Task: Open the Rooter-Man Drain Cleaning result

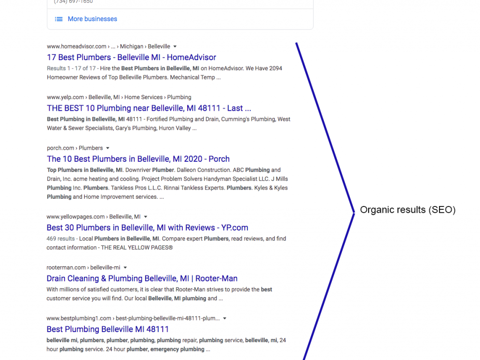Action: tap(142, 278)
